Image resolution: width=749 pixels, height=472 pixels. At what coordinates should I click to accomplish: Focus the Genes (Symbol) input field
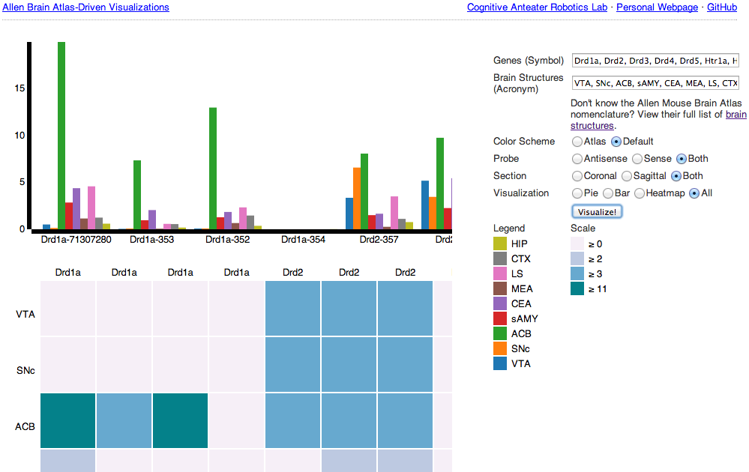tap(655, 61)
